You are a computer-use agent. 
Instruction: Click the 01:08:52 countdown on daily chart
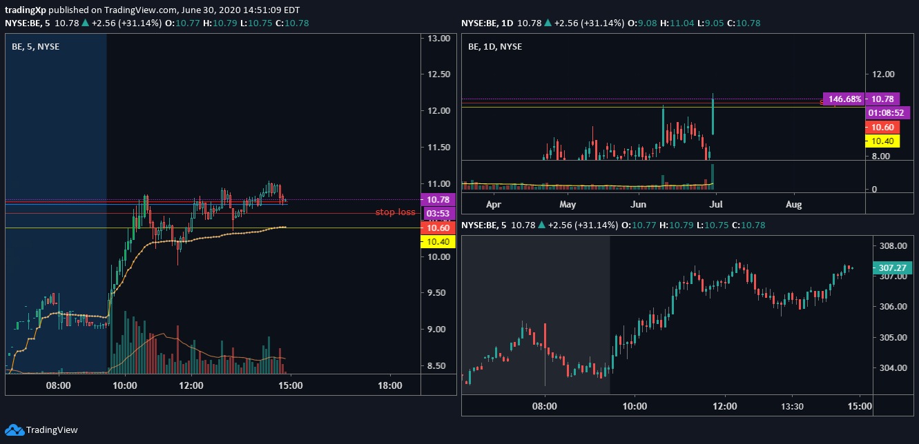point(888,112)
